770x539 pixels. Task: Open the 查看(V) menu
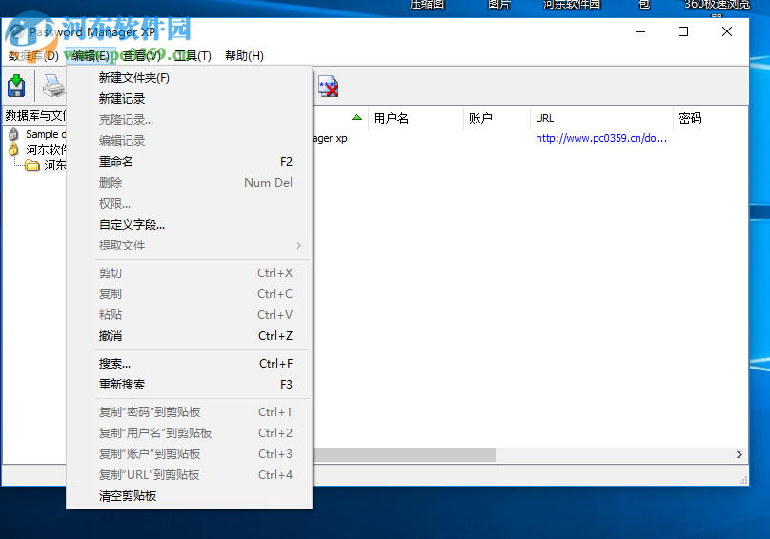click(x=141, y=56)
